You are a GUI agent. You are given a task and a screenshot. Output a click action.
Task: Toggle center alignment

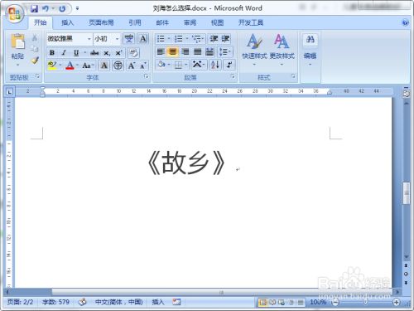click(x=173, y=51)
